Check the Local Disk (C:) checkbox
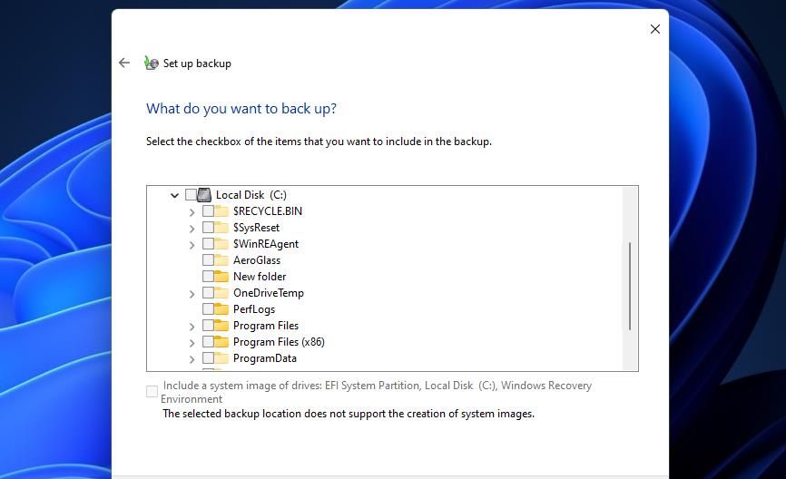786x479 pixels. pyautogui.click(x=191, y=194)
